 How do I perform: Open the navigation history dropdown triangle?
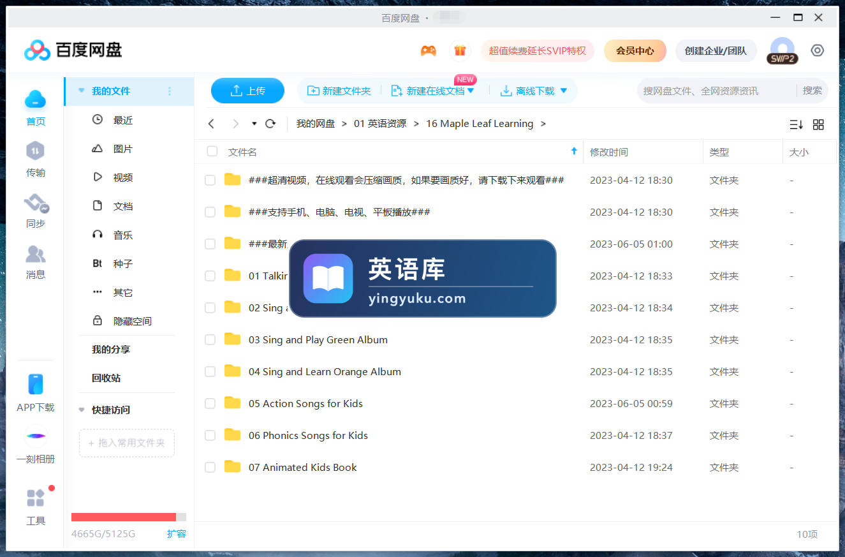[254, 124]
